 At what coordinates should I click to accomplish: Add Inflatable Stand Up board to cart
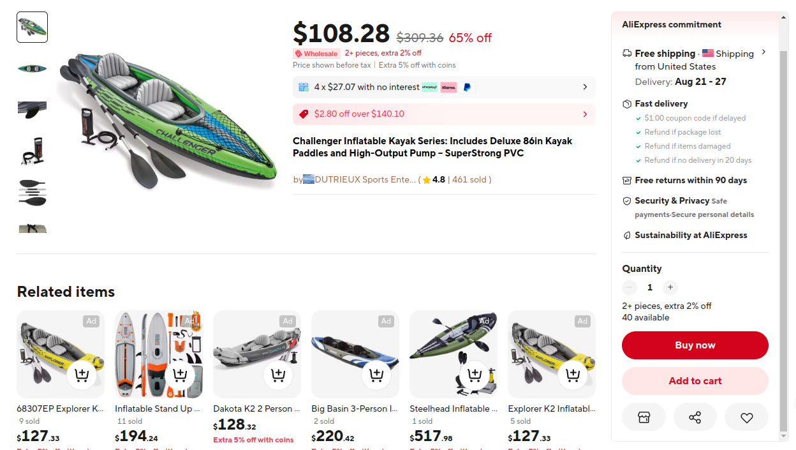[180, 375]
